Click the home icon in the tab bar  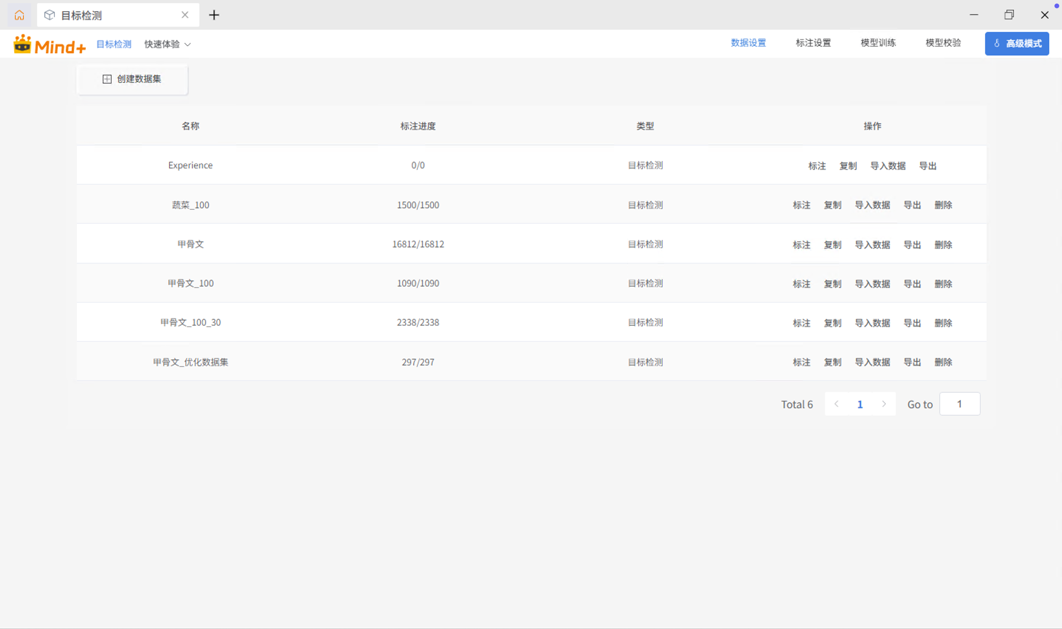click(x=19, y=15)
